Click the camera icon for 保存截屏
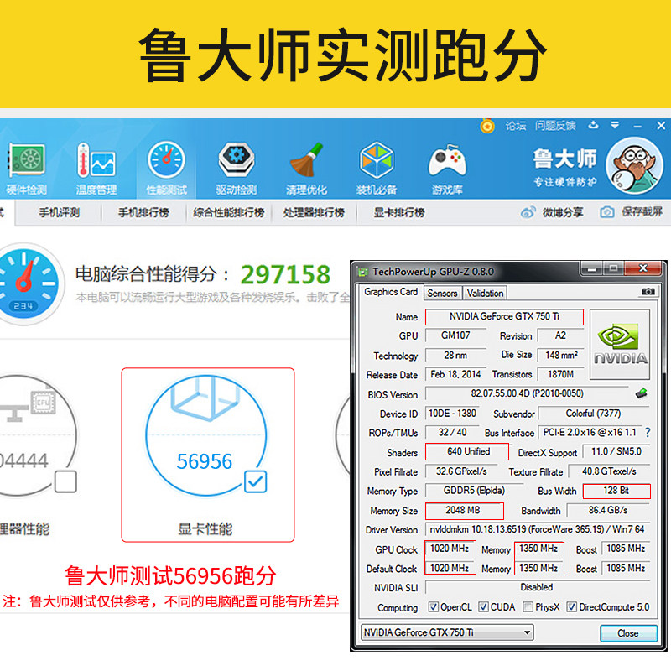The image size is (671, 671). tap(606, 212)
